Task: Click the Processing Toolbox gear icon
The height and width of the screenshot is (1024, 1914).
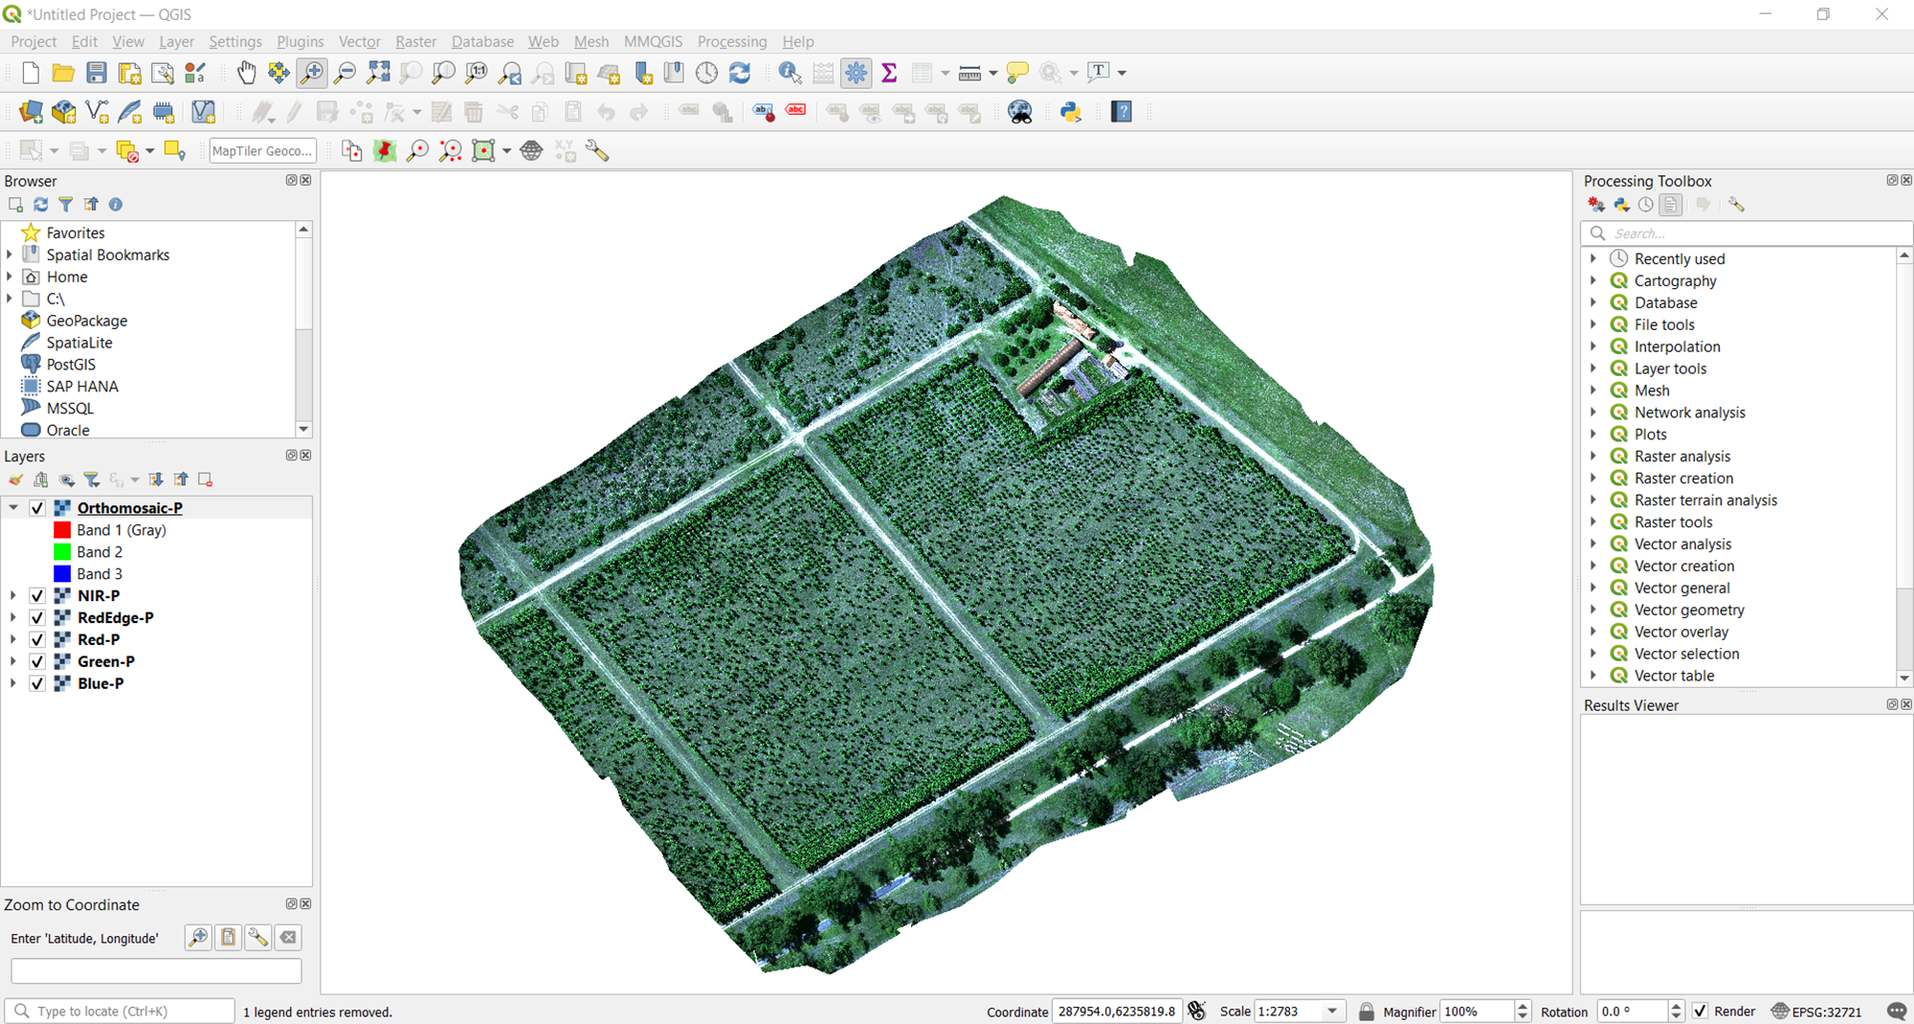Action: [857, 73]
